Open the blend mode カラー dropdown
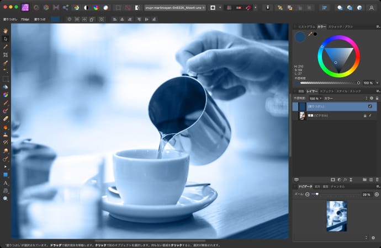381x248 pixels. tap(337, 98)
